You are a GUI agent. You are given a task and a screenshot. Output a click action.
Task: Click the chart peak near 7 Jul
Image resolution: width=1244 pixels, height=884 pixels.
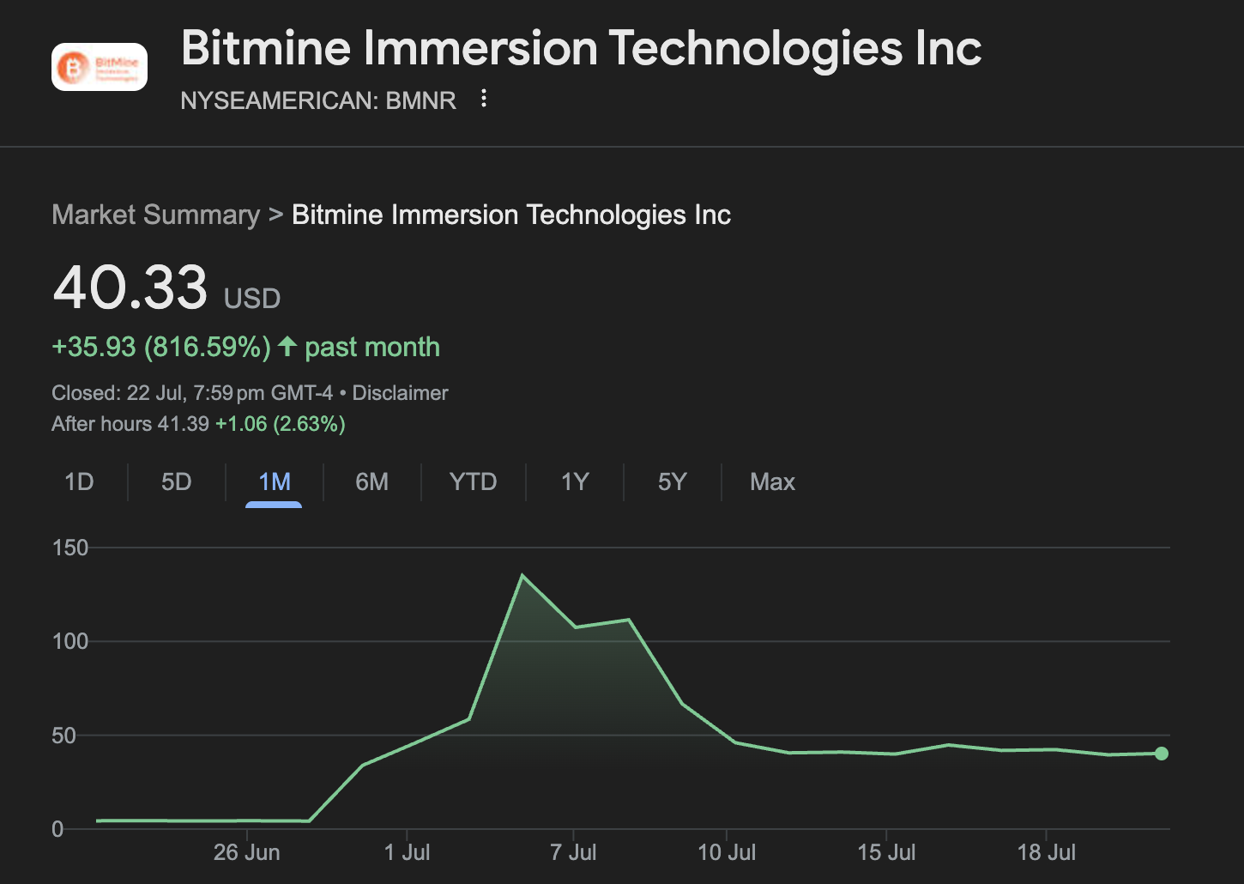click(522, 575)
